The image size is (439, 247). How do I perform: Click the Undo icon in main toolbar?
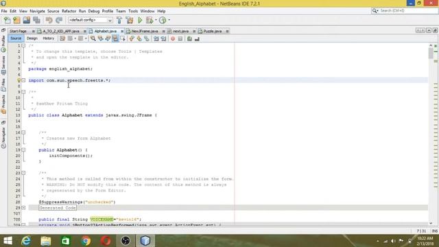49,20
